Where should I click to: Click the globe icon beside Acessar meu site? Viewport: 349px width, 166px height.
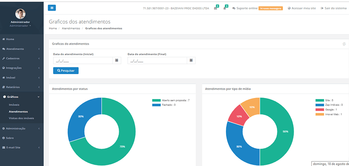tap(289, 8)
